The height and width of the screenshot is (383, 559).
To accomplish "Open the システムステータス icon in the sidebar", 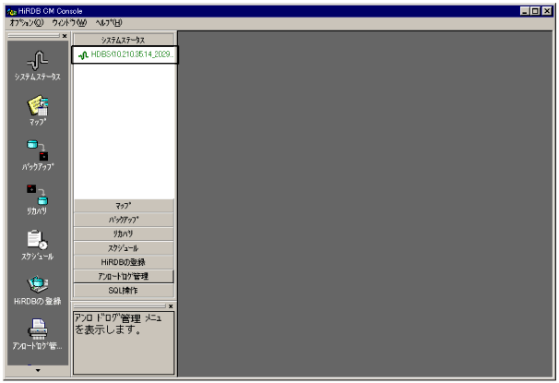I will click(38, 61).
